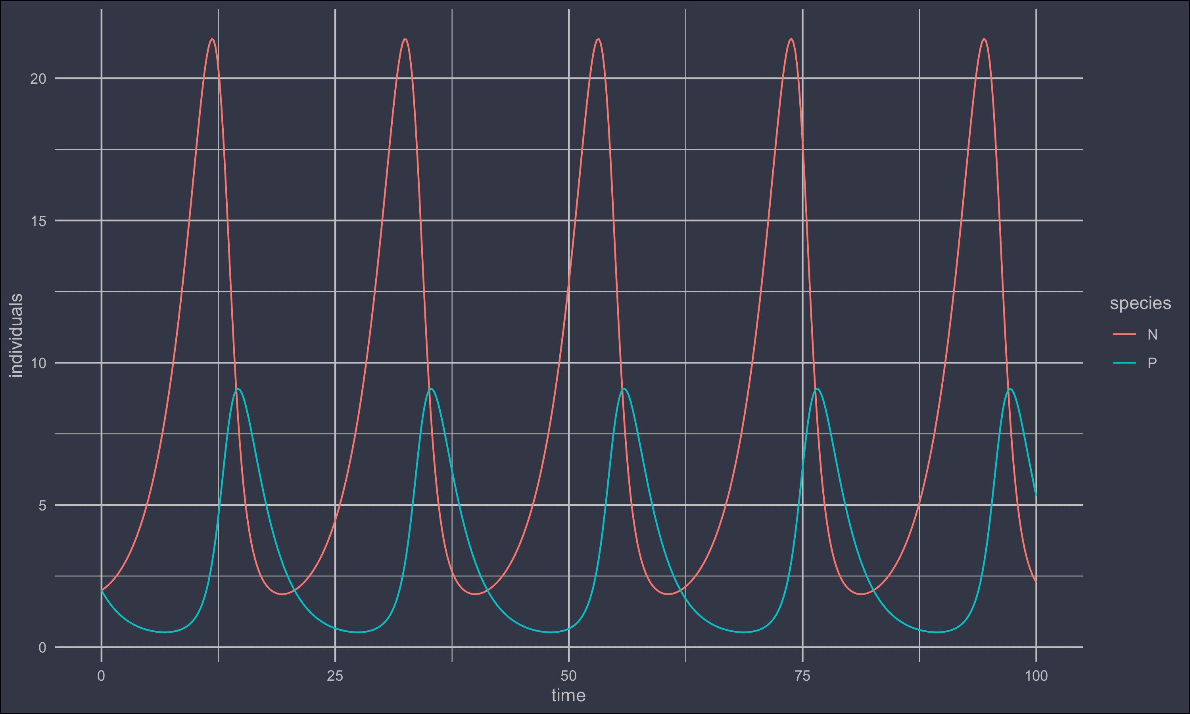Click the teal P curve endpoint at time 100
The image size is (1190, 714).
coord(1036,496)
